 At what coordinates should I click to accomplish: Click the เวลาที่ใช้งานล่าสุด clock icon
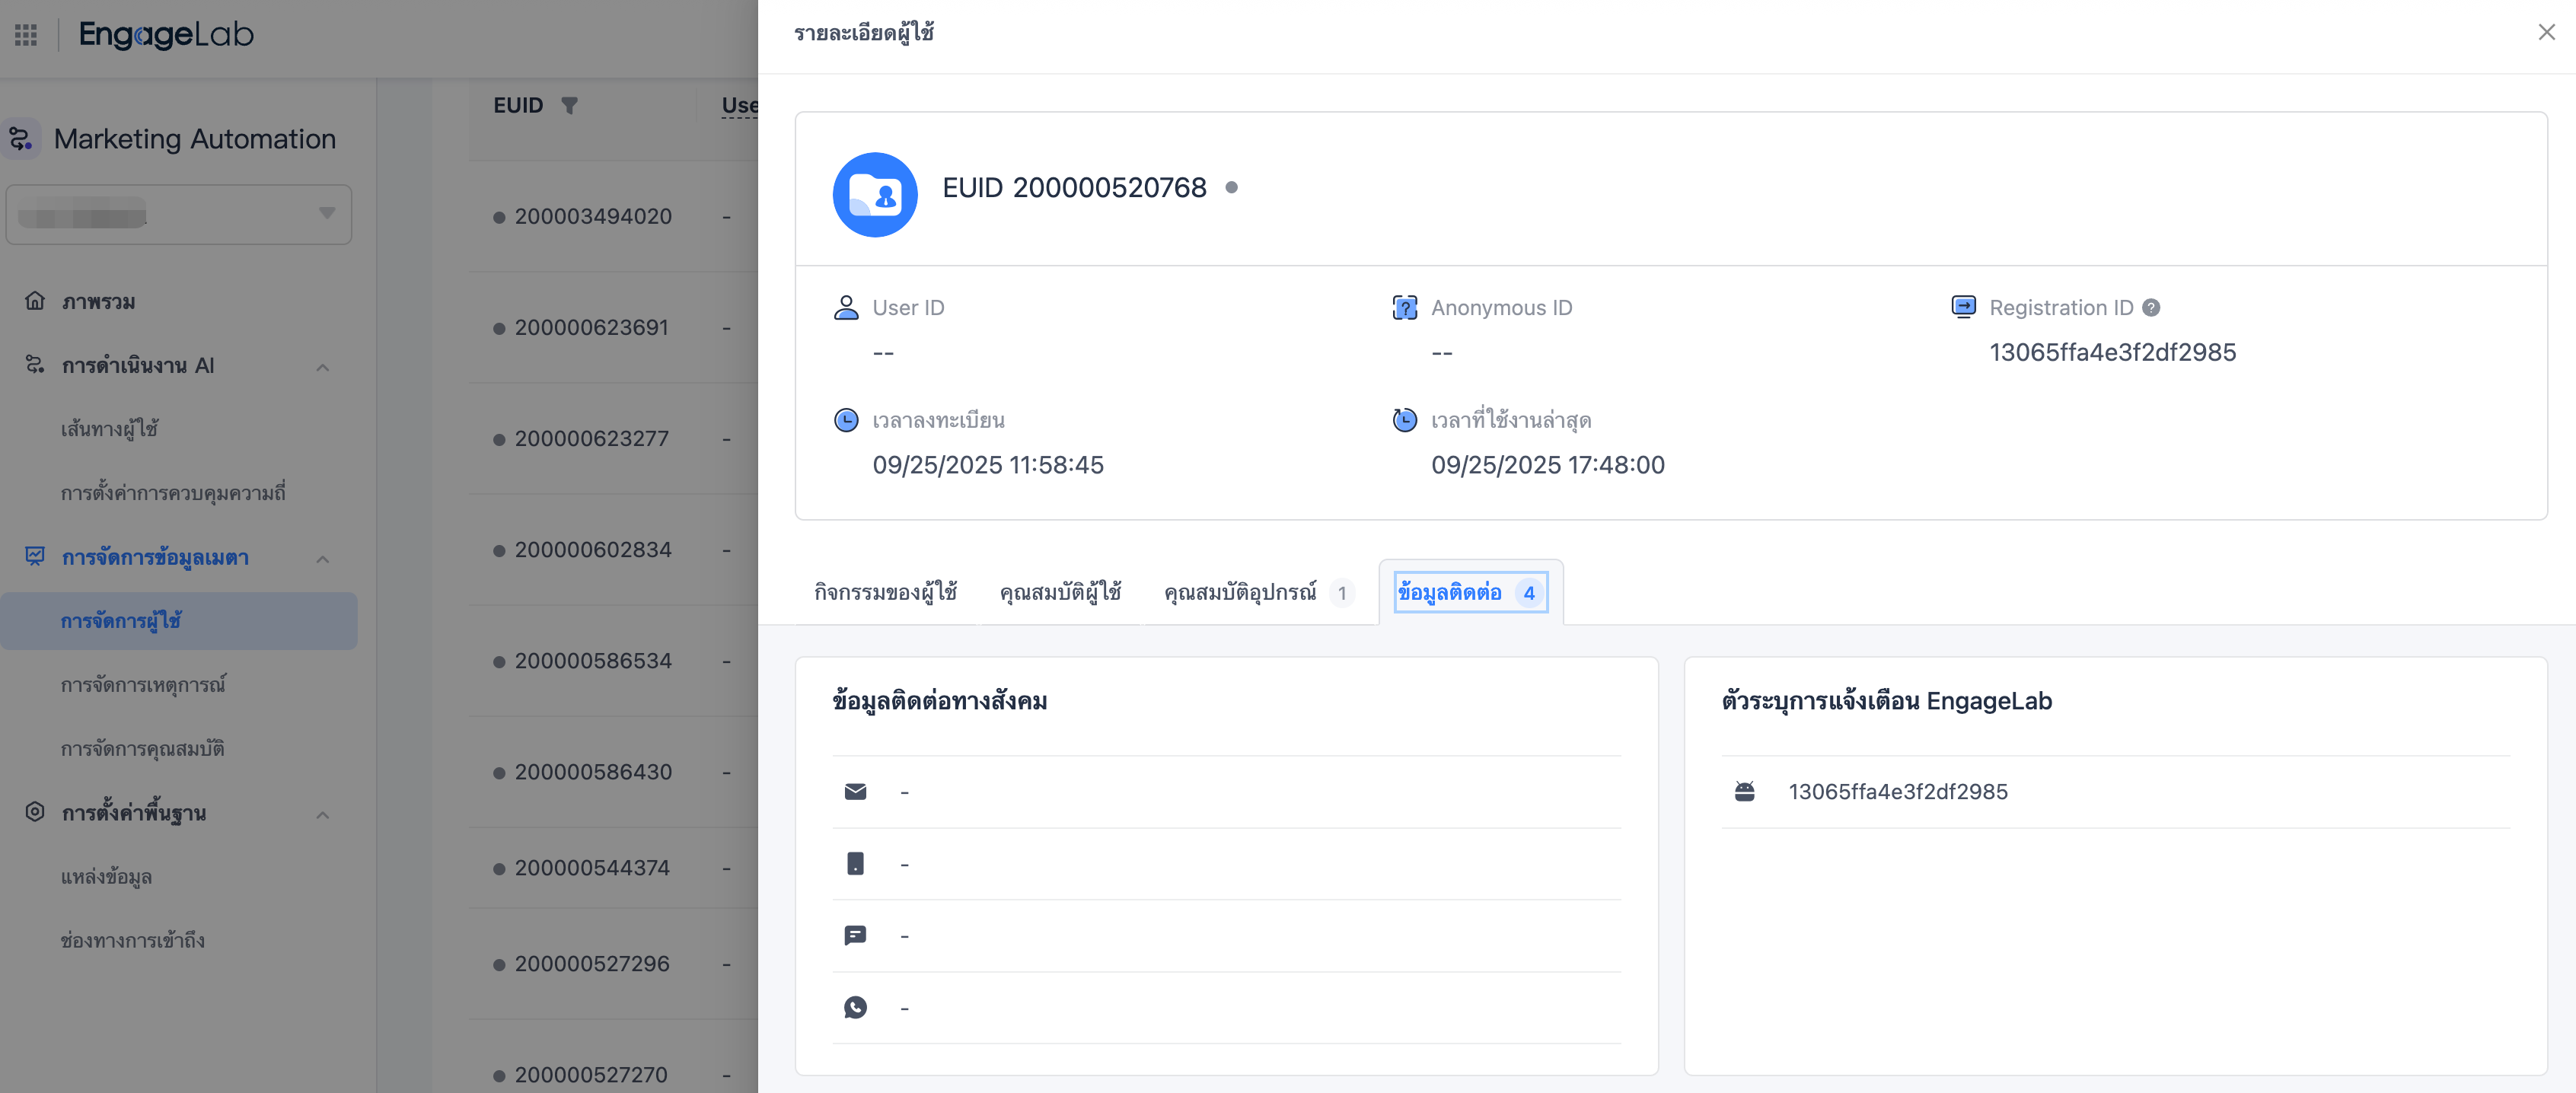(x=1405, y=420)
